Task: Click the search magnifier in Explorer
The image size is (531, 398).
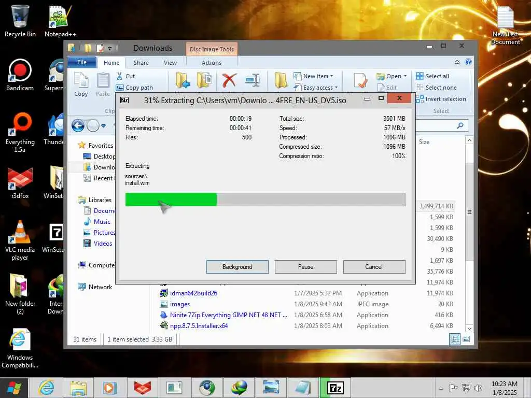Action: [460, 126]
